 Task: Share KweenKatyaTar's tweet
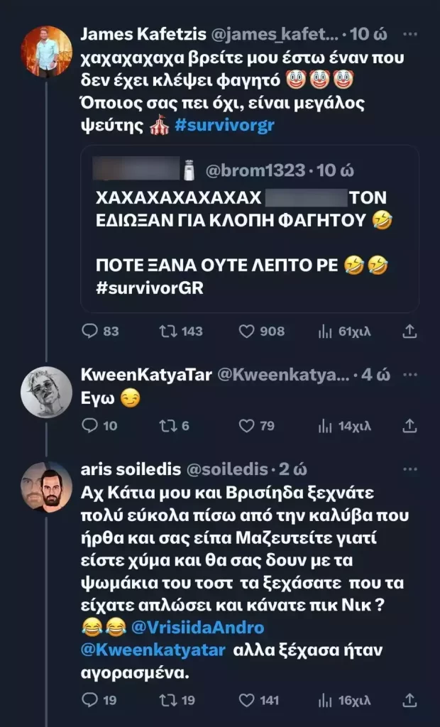click(x=409, y=425)
